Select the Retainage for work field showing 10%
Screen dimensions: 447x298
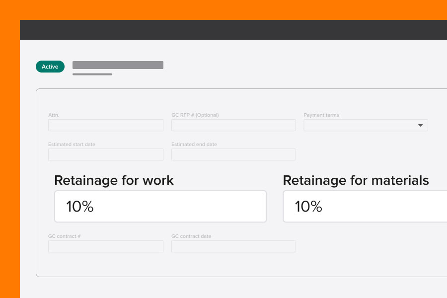pyautogui.click(x=160, y=206)
